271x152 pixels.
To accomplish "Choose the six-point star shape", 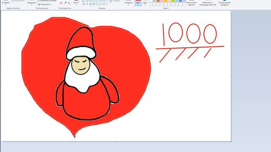I will 94,4.
